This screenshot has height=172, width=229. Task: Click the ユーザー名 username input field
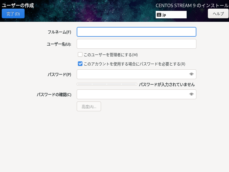[x=137, y=44]
